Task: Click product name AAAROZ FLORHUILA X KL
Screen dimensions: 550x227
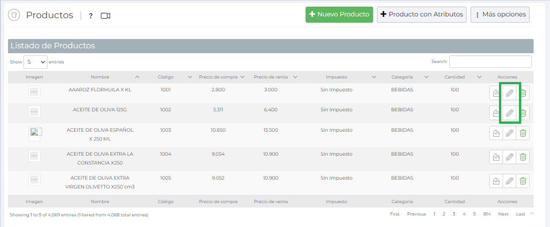Action: point(100,90)
